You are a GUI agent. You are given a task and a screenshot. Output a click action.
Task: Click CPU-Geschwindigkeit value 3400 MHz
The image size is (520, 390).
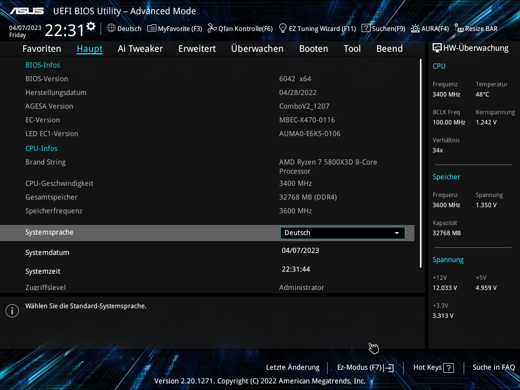[x=296, y=183]
